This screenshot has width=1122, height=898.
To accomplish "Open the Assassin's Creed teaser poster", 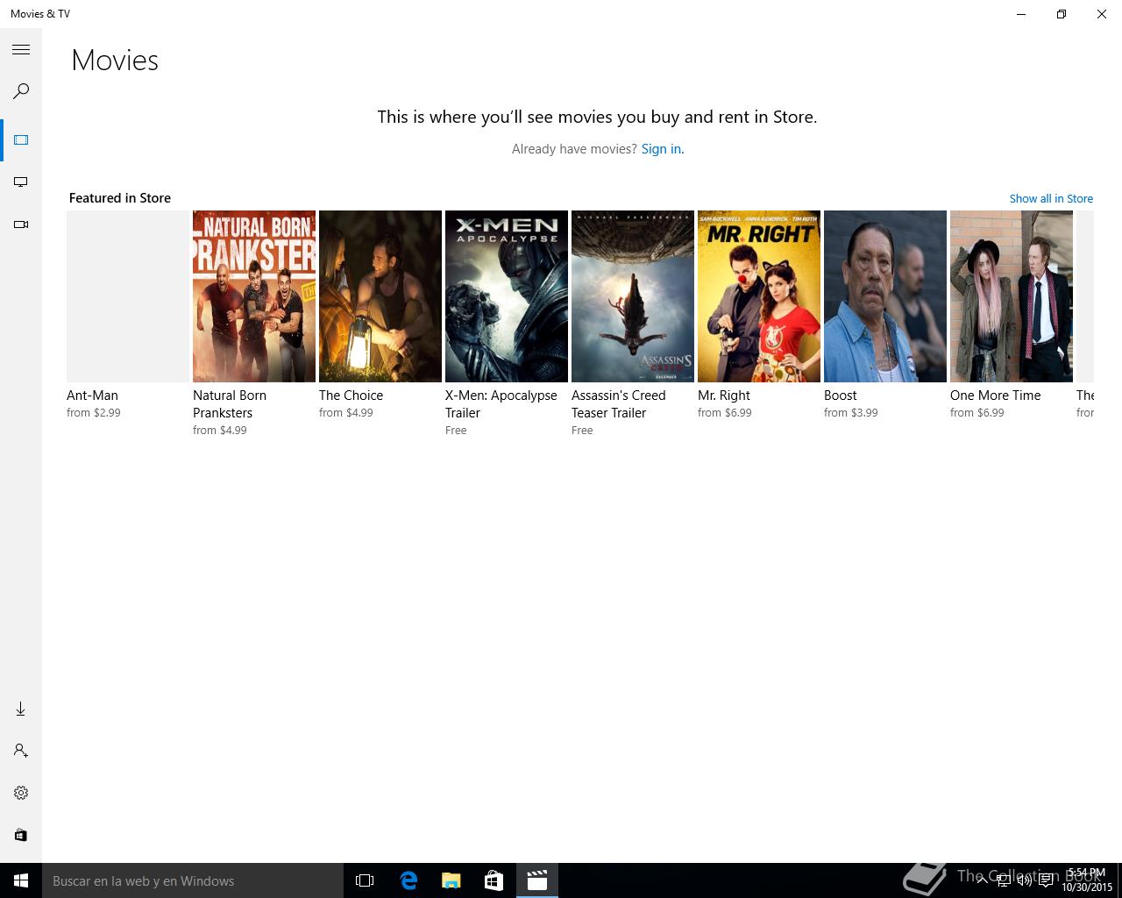I will pos(633,296).
